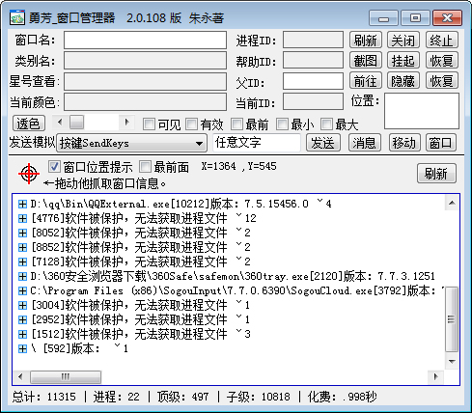This screenshot has height=413, width=472.
Task: Expand the [4776] protected process node
Action: click(22, 218)
